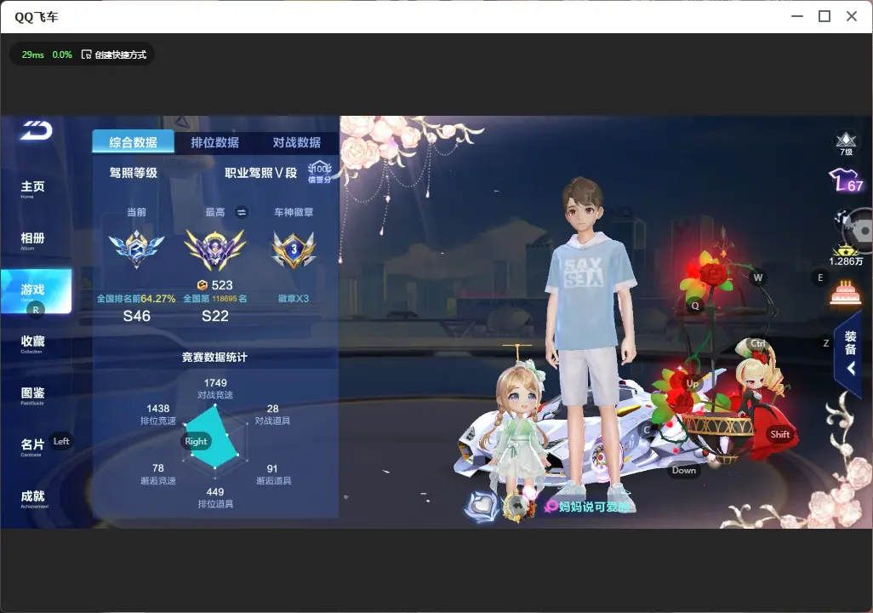Click the 信誉分 100 credit score icon

click(x=320, y=173)
